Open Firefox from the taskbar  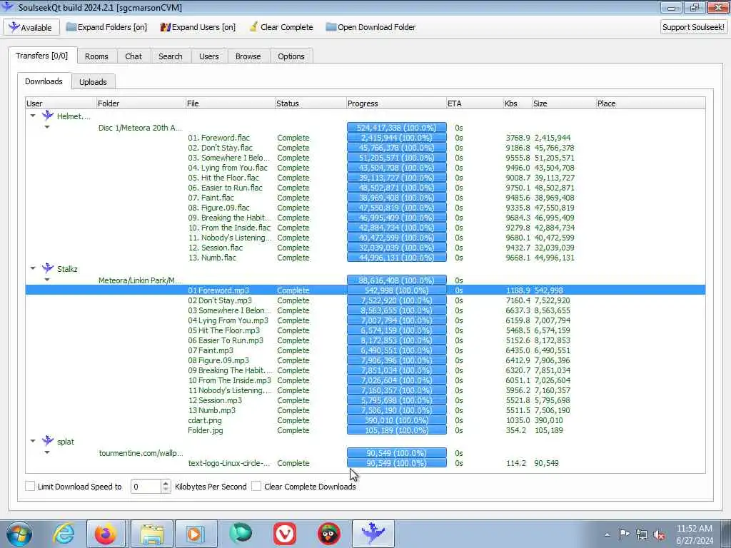click(106, 534)
